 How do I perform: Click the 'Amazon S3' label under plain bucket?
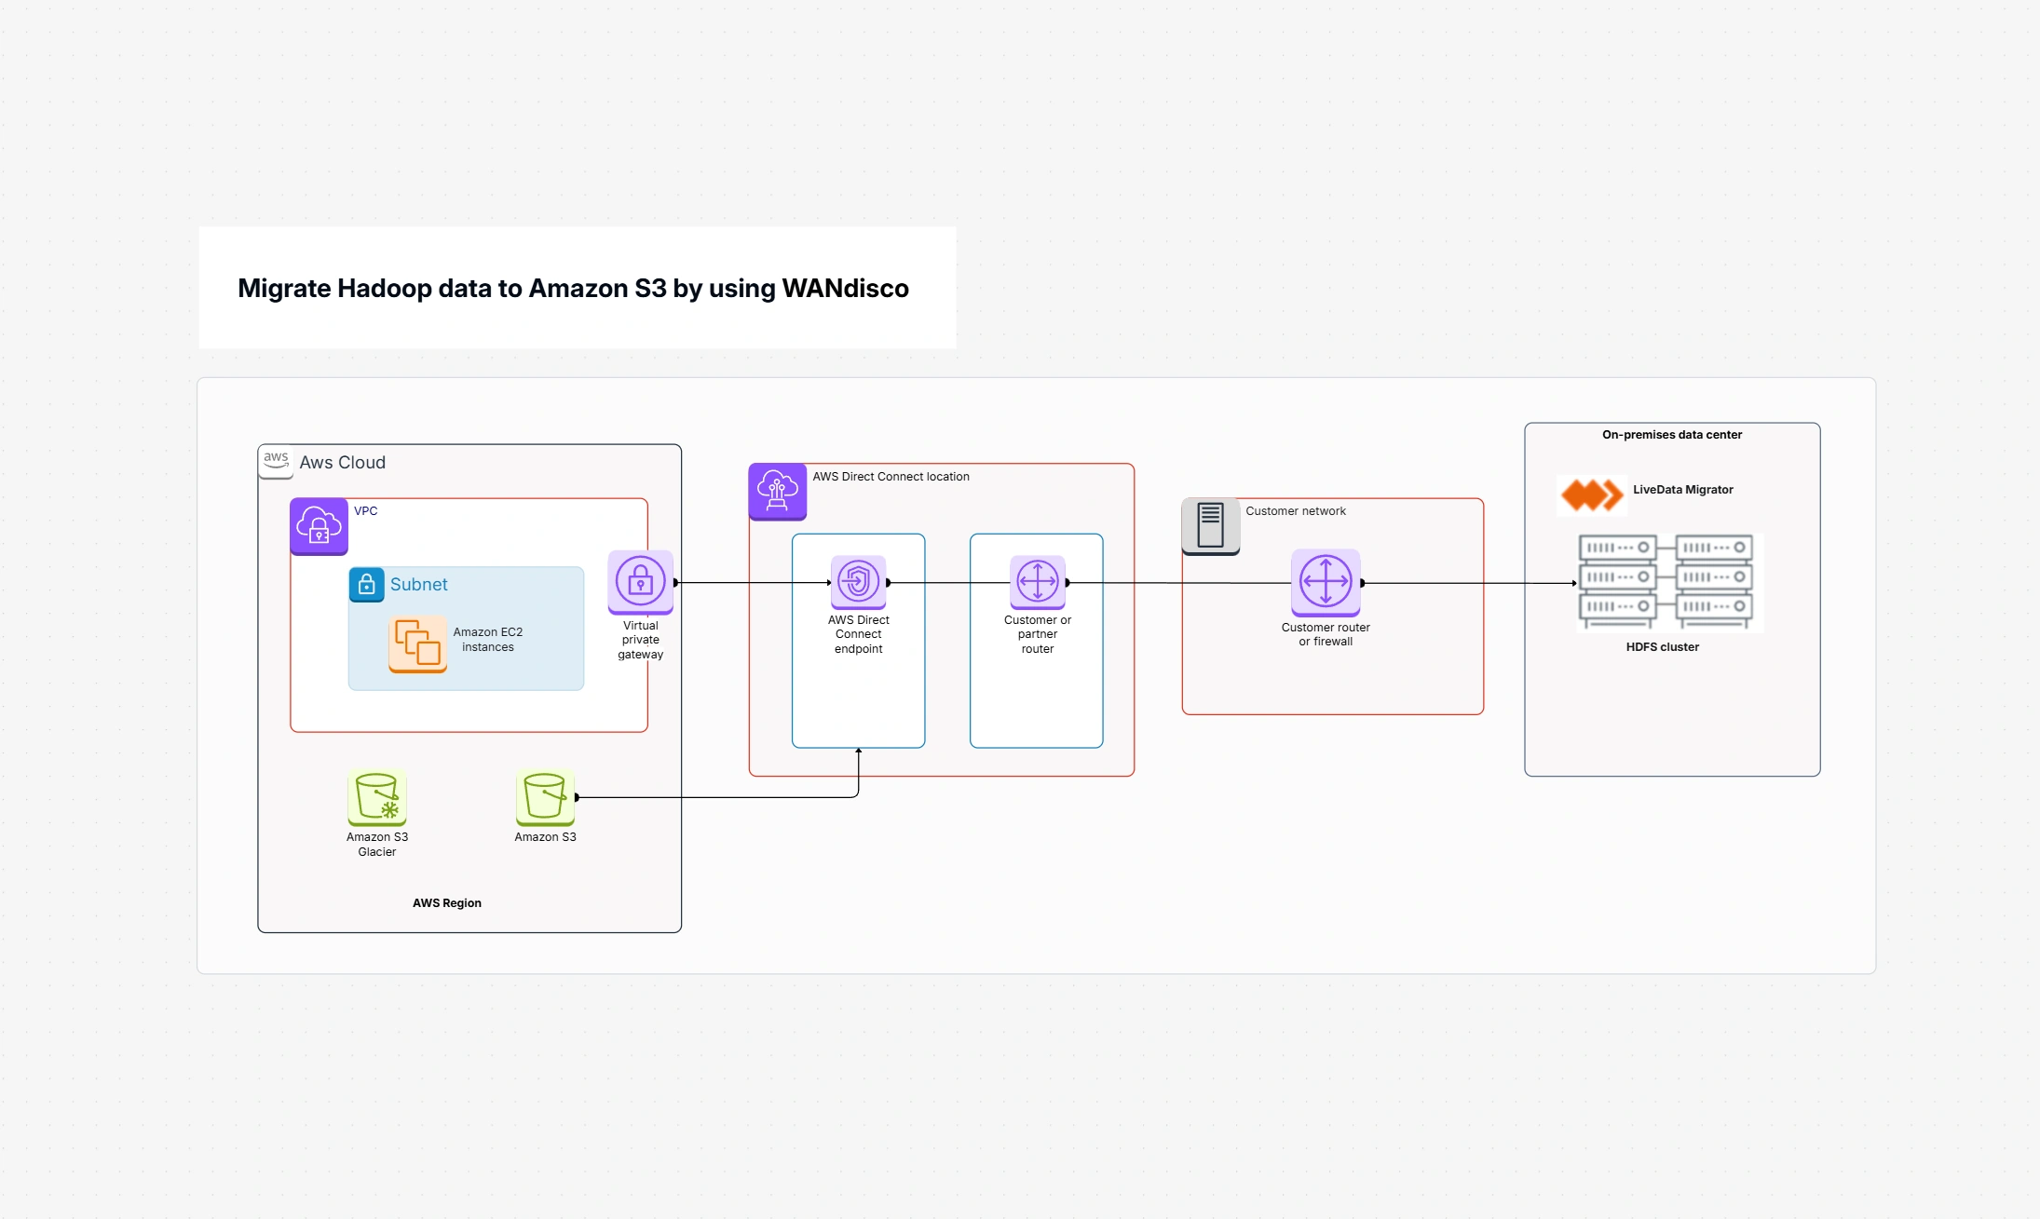pos(546,837)
